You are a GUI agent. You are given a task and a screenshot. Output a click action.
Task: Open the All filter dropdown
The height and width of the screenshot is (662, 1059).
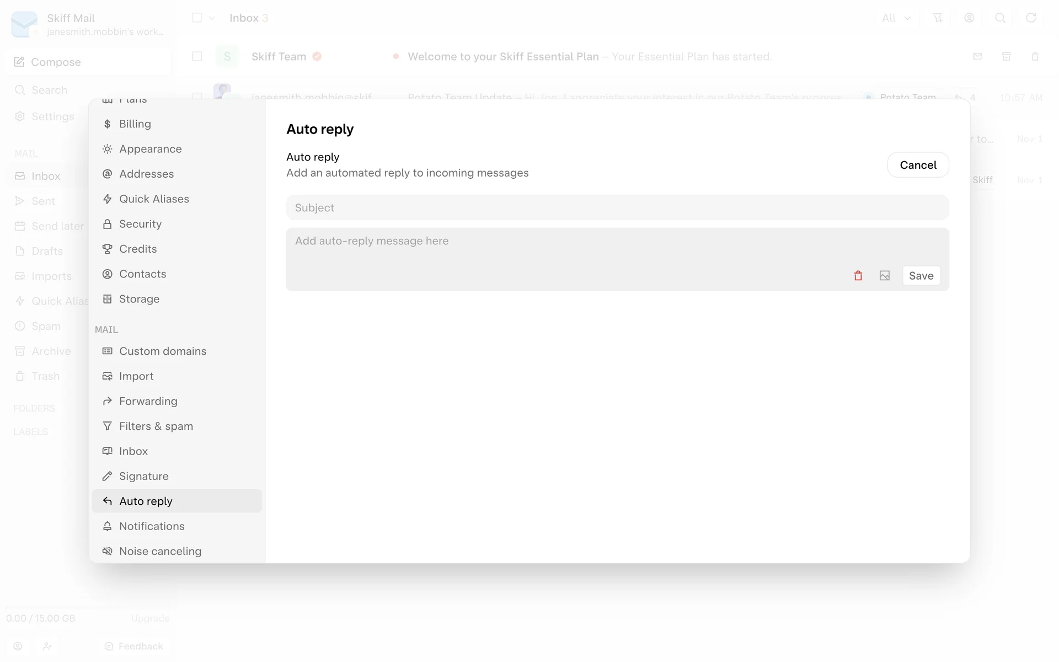(896, 18)
